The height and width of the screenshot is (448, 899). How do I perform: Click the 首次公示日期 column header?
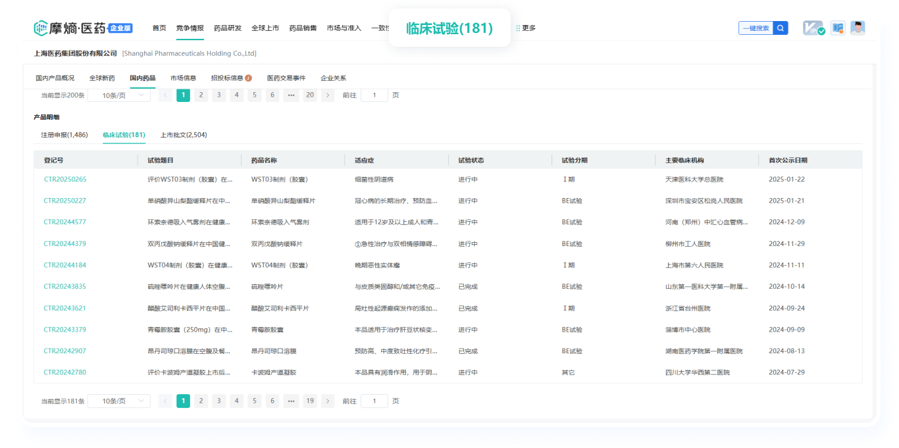point(788,160)
